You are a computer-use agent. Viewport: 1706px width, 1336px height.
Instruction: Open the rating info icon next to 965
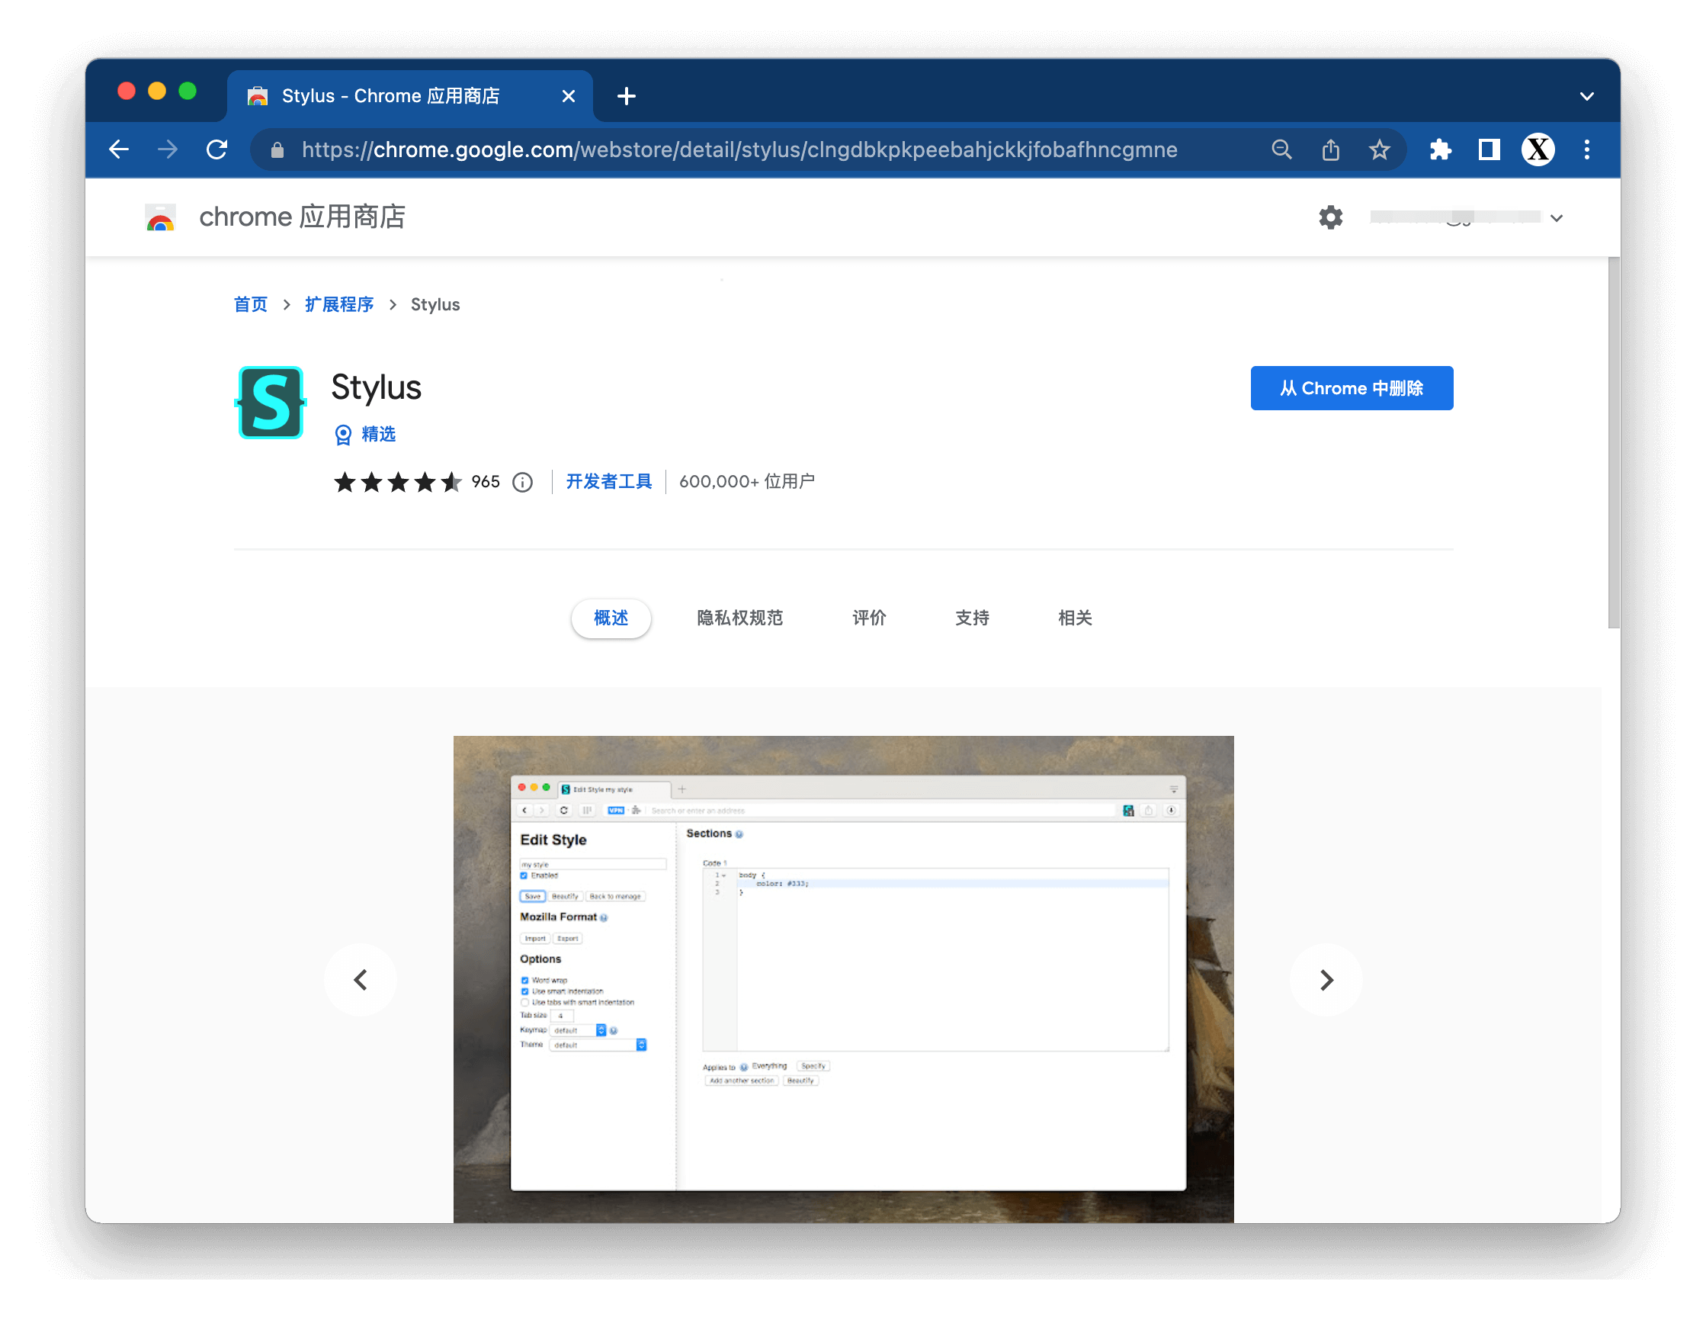pos(522,483)
